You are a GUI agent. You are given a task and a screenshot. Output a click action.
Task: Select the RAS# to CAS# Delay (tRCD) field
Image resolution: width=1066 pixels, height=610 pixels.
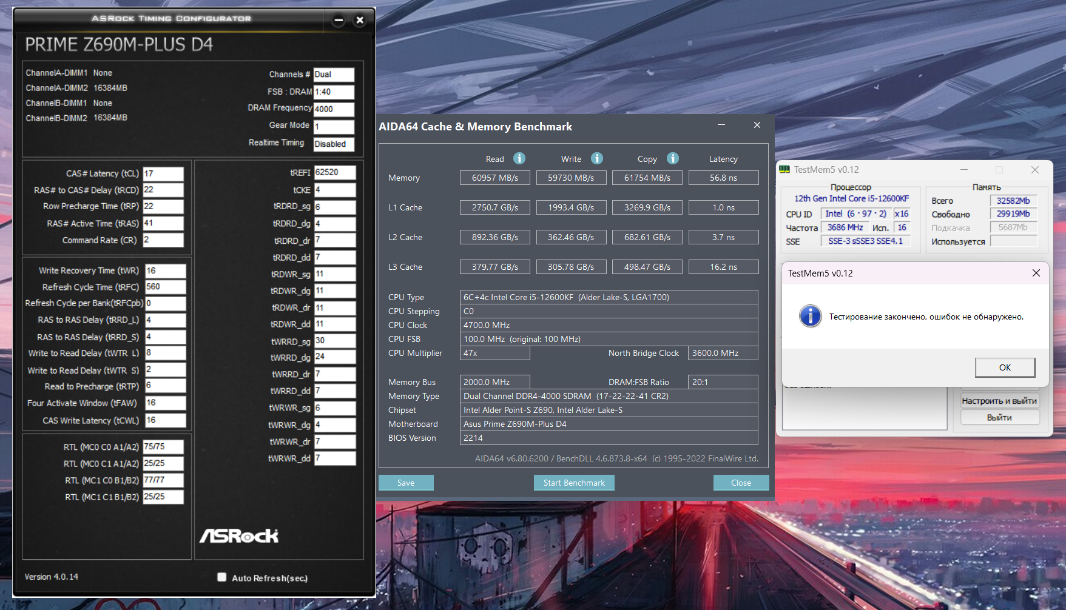(163, 190)
